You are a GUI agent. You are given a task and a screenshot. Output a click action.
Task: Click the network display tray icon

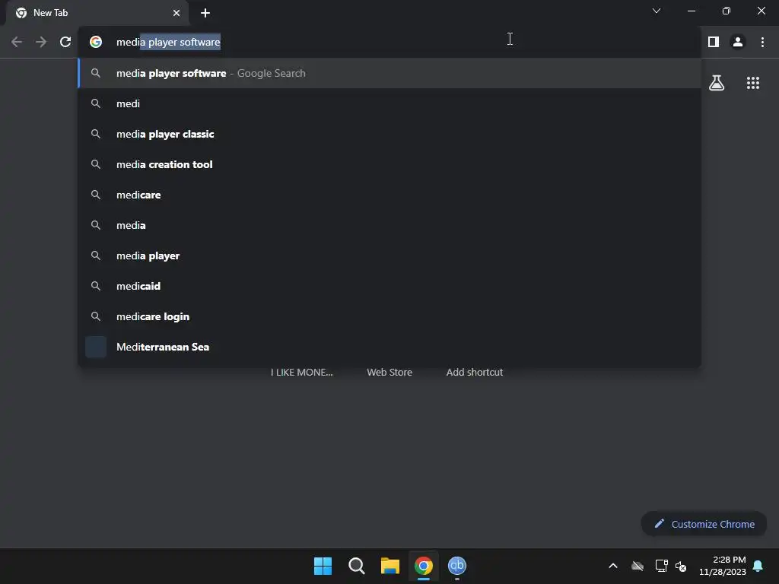coord(661,566)
